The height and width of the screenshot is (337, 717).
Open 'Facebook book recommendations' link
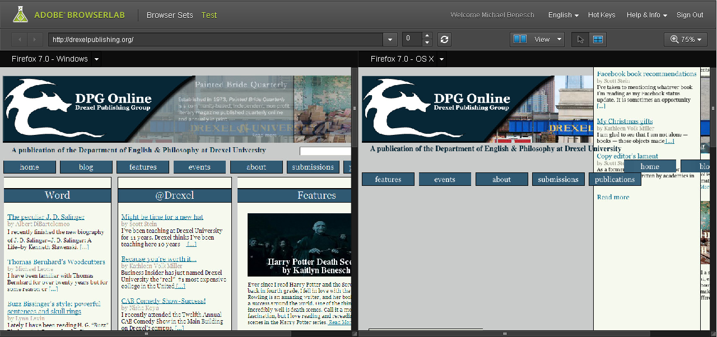coord(646,74)
